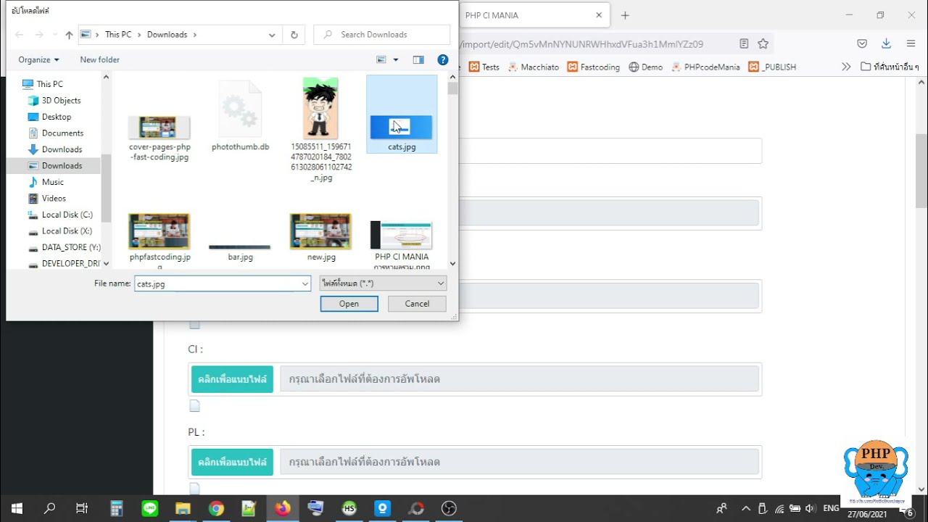Open the Fastcoding bookmark
Viewport: 928px width, 522px height.
(594, 67)
